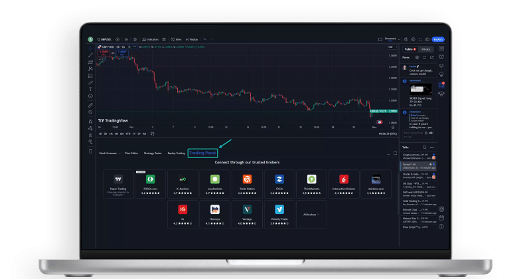Search within Talks chat list
This screenshot has height=279, width=531.
click(x=424, y=147)
